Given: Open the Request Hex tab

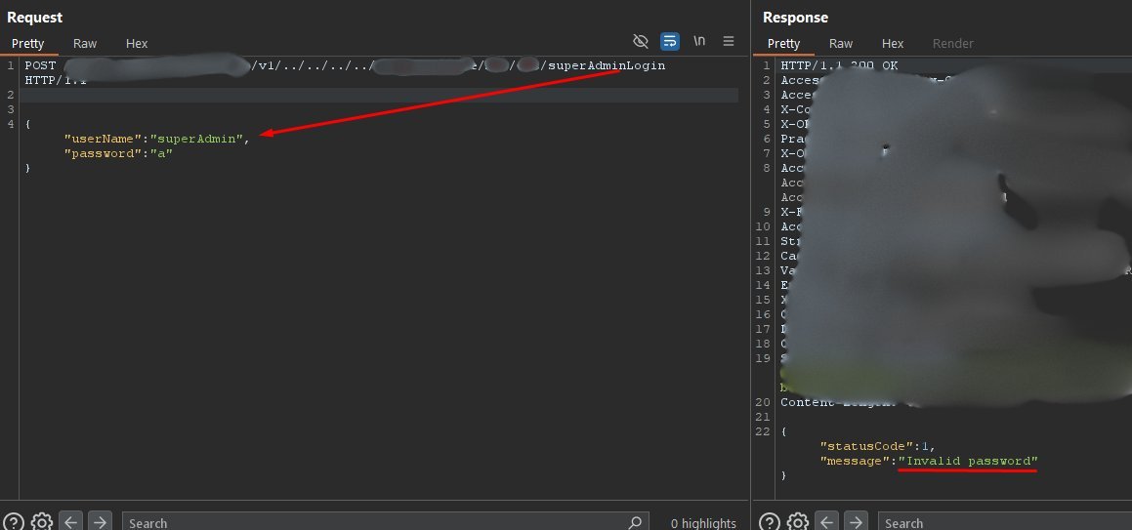Looking at the screenshot, I should tap(137, 43).
